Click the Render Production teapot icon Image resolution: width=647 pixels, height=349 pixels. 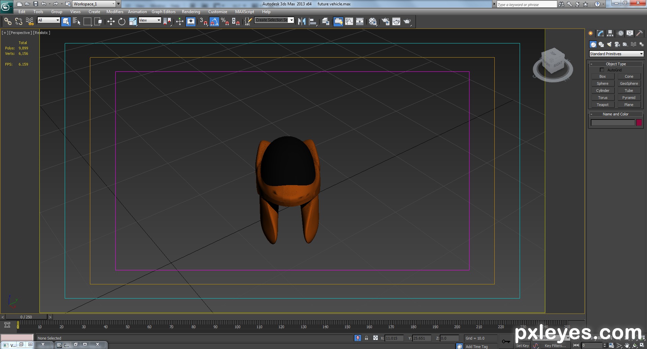(407, 22)
